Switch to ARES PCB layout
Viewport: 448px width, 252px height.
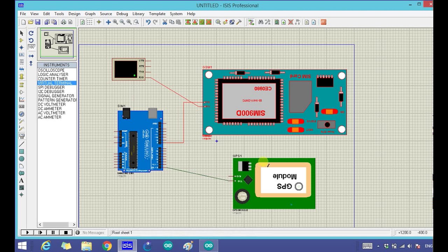pos(323,22)
